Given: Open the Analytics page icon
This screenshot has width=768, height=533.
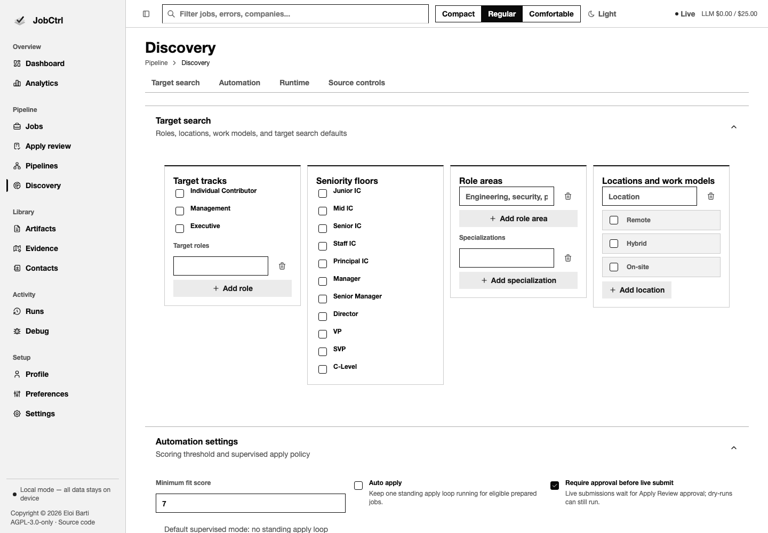Looking at the screenshot, I should coord(17,83).
